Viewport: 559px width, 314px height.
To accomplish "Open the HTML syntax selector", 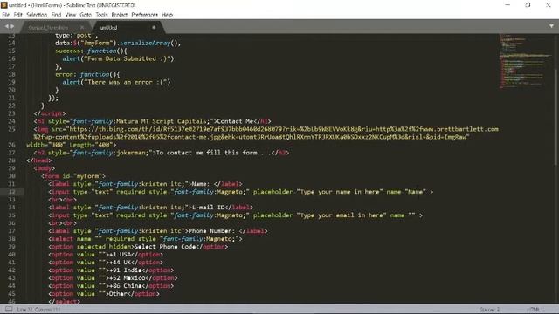I will coord(534,310).
